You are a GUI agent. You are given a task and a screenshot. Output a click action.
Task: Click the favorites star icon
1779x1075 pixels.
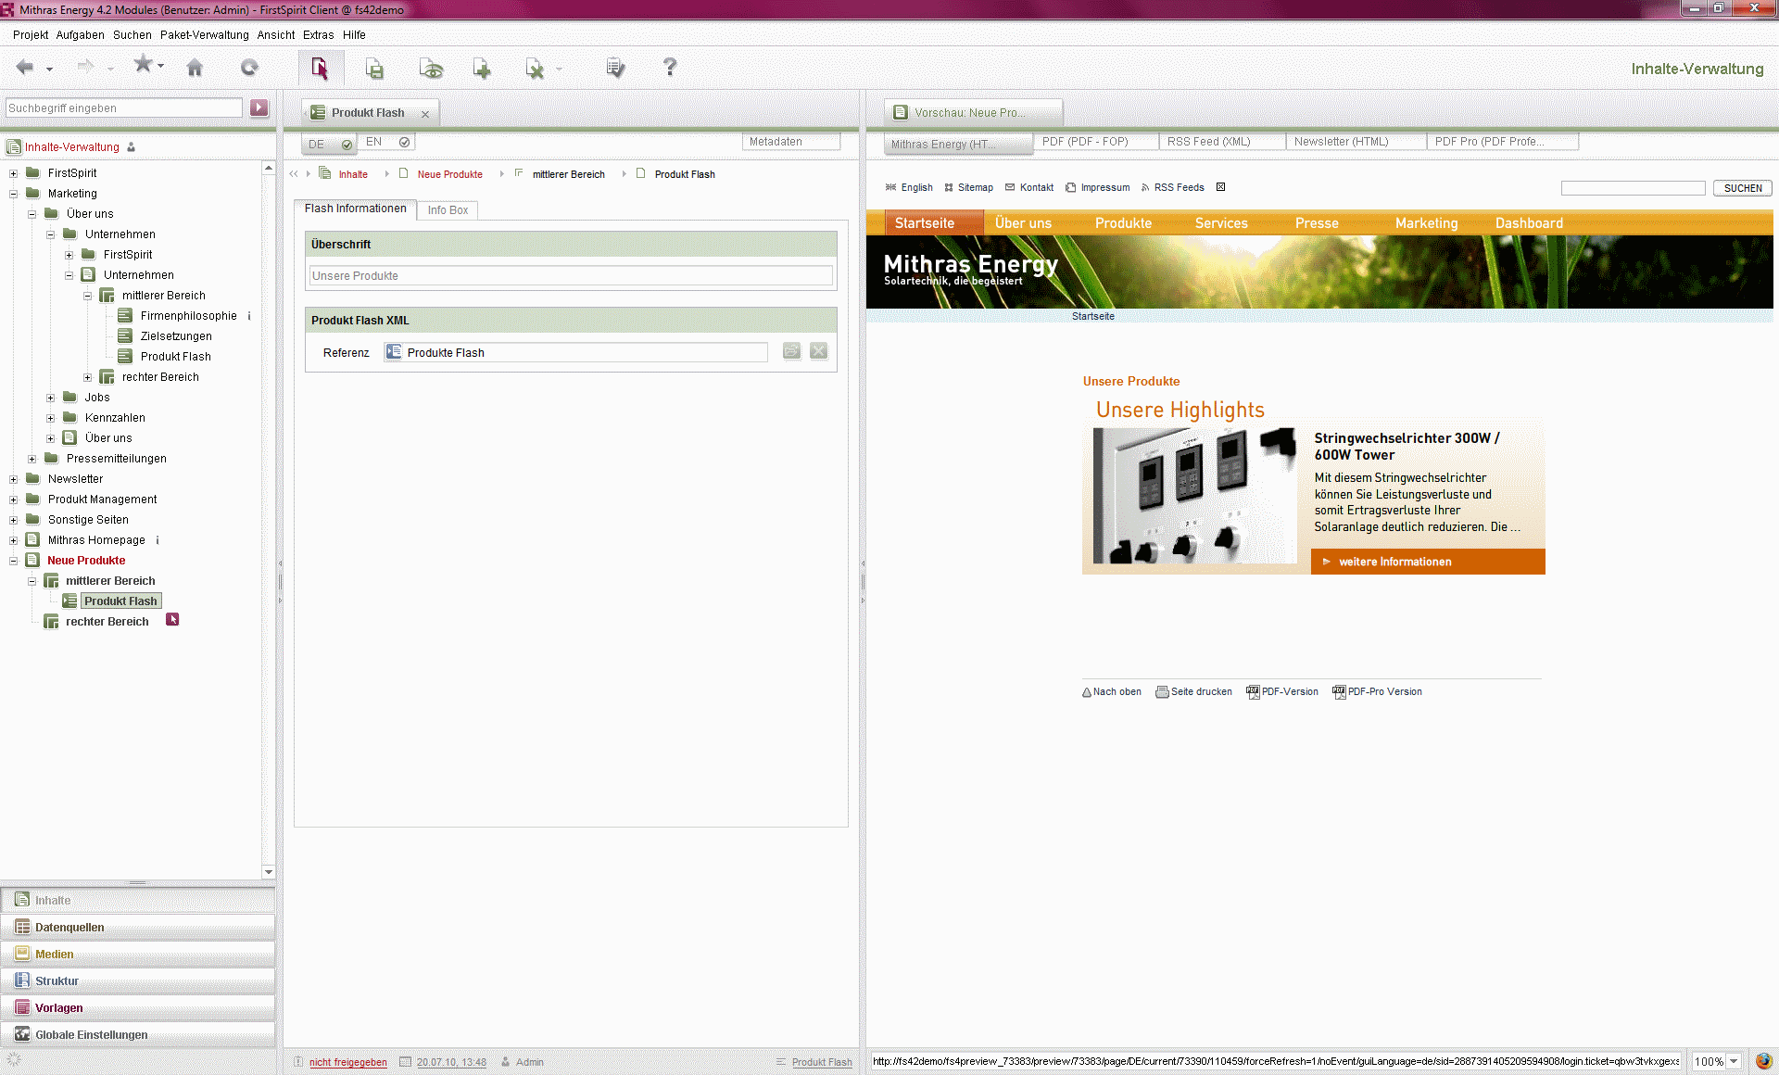(143, 64)
